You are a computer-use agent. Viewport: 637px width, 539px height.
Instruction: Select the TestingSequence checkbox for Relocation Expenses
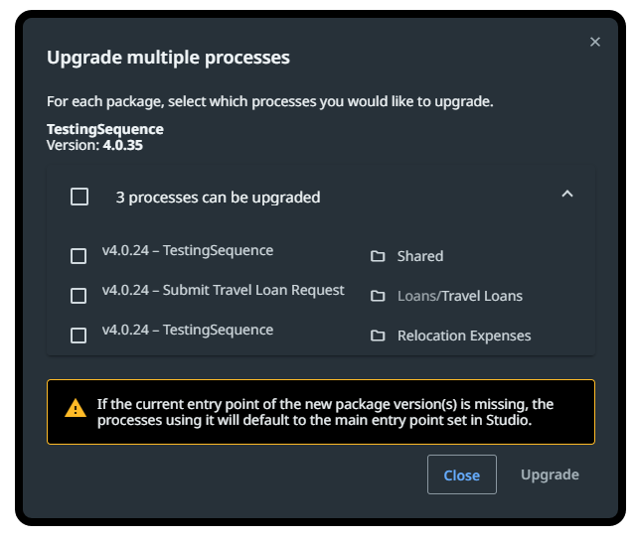pos(79,336)
